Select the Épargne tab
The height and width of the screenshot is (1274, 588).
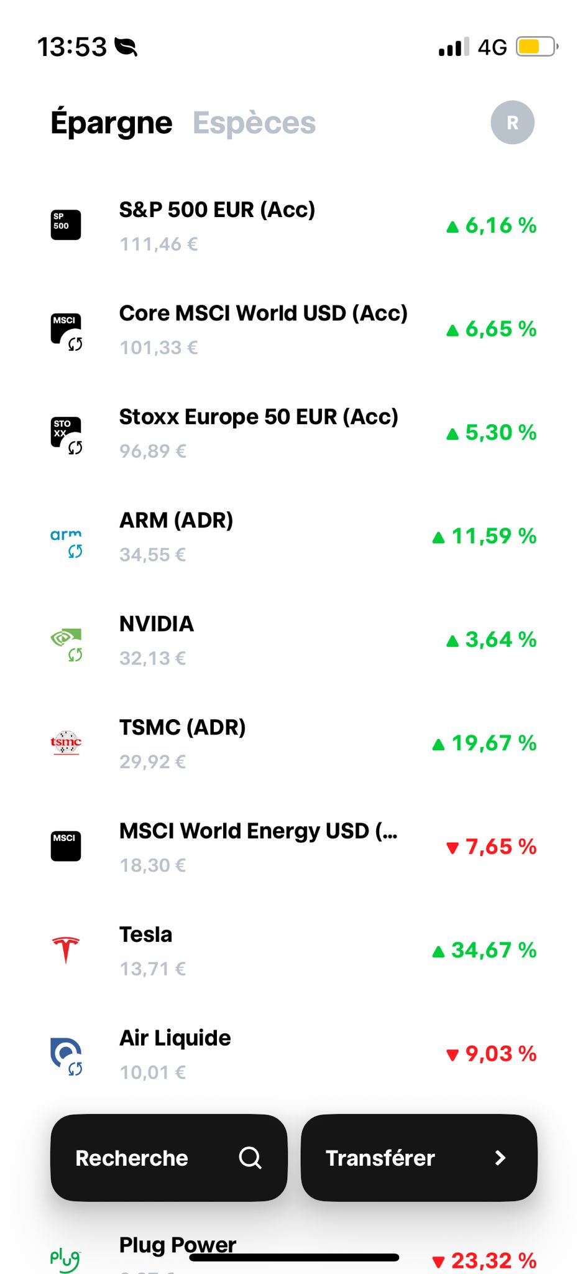(111, 123)
